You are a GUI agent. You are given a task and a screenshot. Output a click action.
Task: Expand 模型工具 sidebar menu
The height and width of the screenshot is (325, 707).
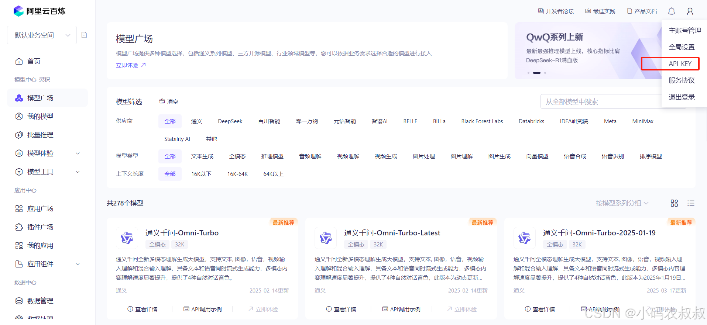click(x=47, y=172)
